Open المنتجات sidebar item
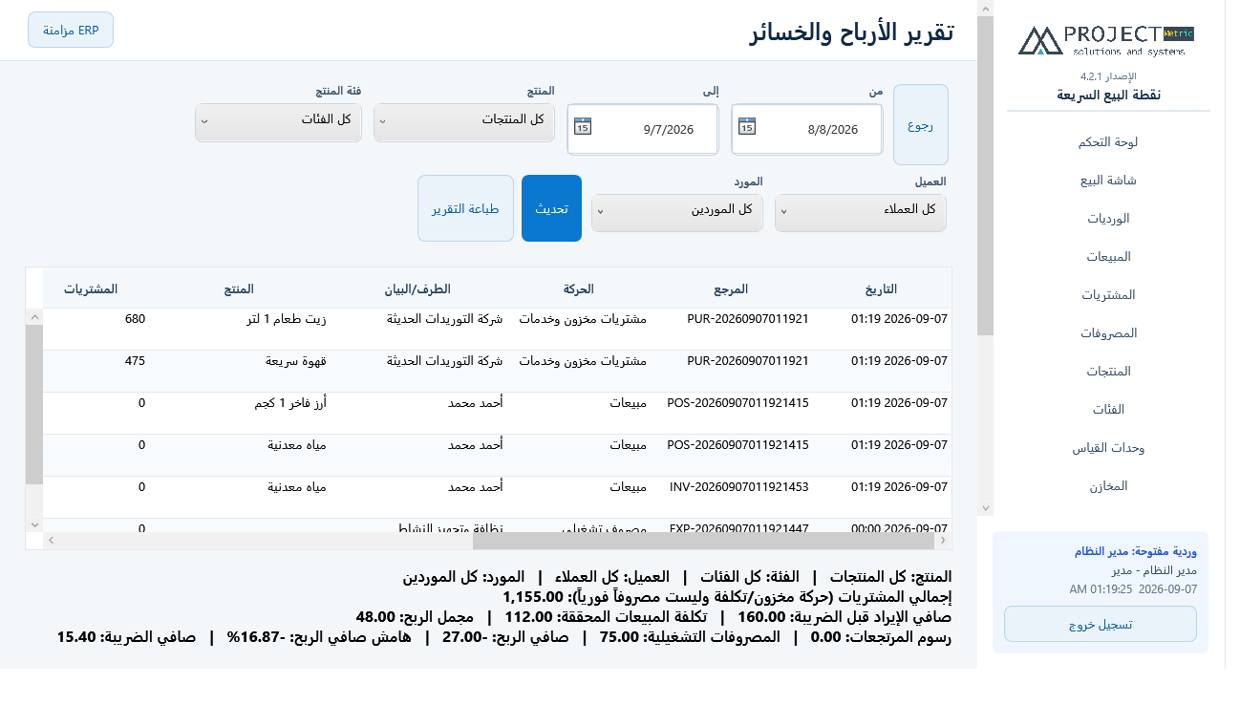Image resolution: width=1240 pixels, height=705 pixels. coord(1108,371)
